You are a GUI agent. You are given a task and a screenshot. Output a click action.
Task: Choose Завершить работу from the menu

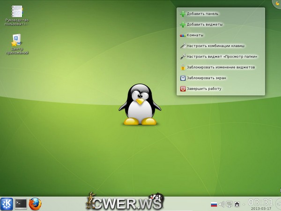(221, 89)
